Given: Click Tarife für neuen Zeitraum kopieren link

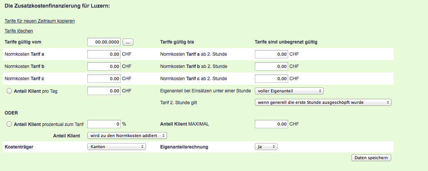Looking at the screenshot, I should pyautogui.click(x=39, y=21).
